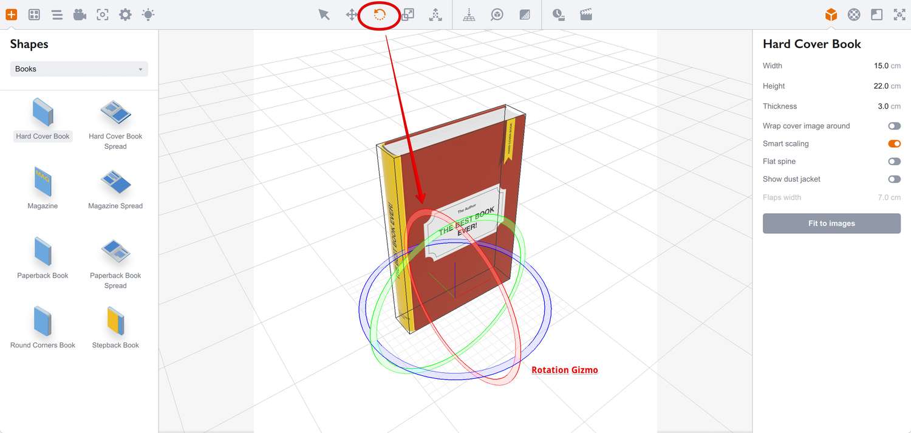
Task: Open the checkered sphere materials icon
Action: 854,15
